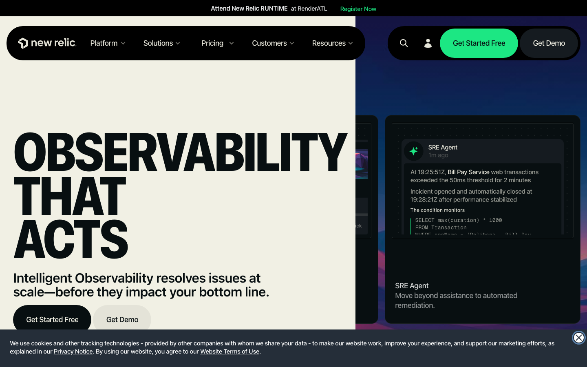Open the Privacy Notice link

tap(73, 352)
